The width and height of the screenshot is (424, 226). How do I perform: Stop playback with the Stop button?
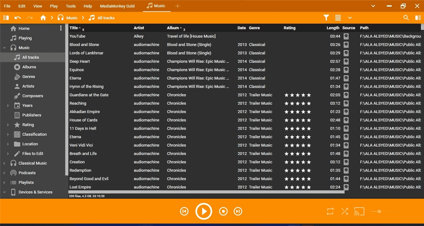click(223, 211)
